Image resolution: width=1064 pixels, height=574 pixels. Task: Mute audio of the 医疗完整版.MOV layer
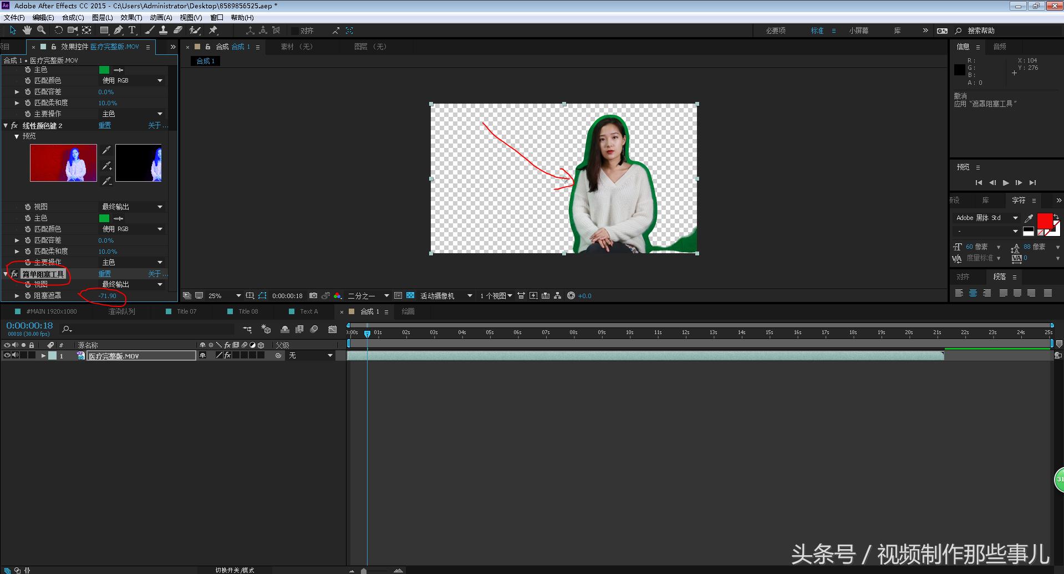(x=15, y=356)
